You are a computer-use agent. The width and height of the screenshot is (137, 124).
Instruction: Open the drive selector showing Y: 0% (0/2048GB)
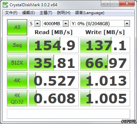pos(100,24)
